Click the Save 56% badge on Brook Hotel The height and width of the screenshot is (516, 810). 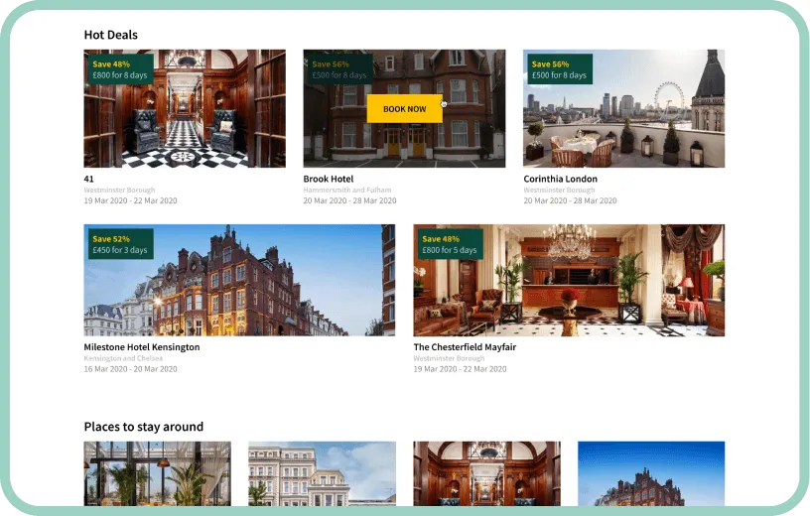coord(339,69)
